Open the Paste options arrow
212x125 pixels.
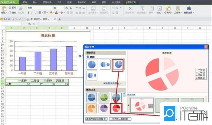7,13
